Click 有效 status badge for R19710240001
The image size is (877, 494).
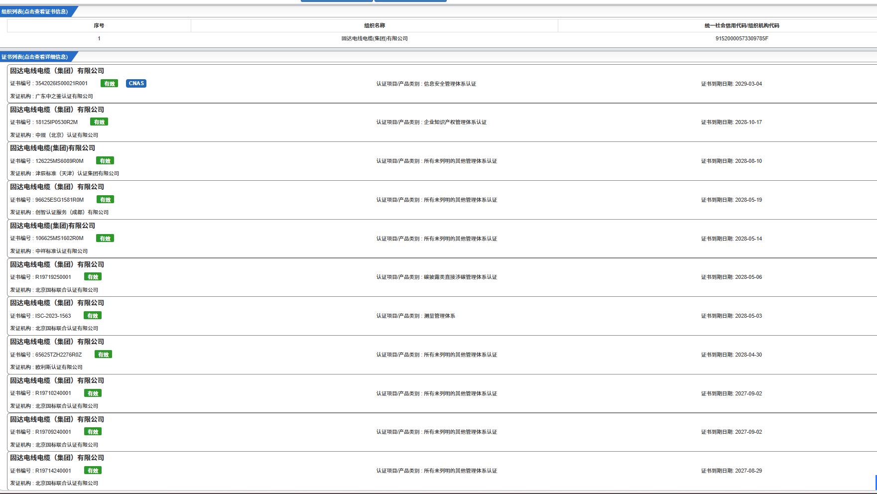pyautogui.click(x=93, y=393)
